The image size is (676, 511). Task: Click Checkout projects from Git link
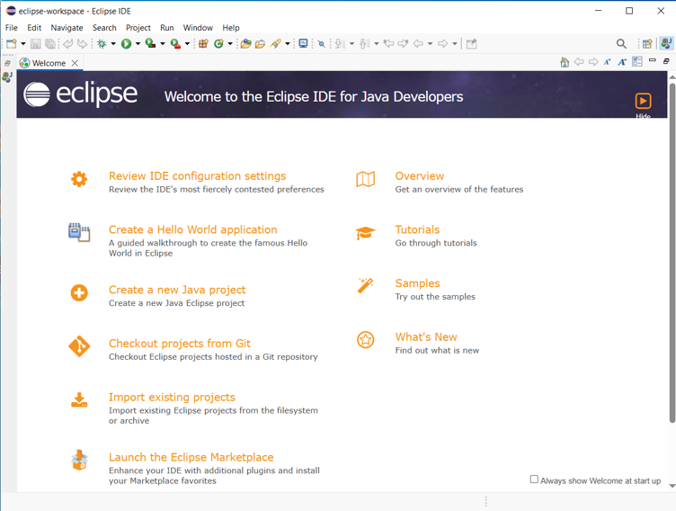(x=180, y=344)
